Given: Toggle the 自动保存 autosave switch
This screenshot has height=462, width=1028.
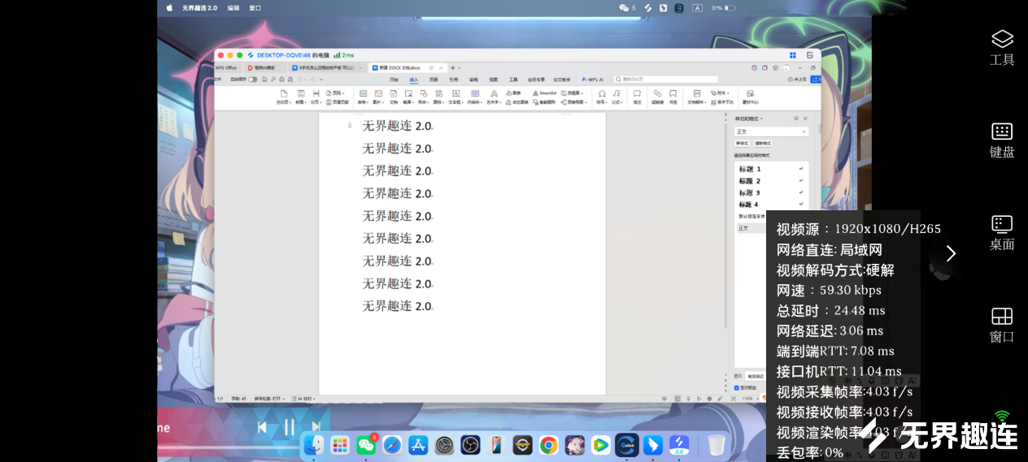Looking at the screenshot, I should coord(252,80).
